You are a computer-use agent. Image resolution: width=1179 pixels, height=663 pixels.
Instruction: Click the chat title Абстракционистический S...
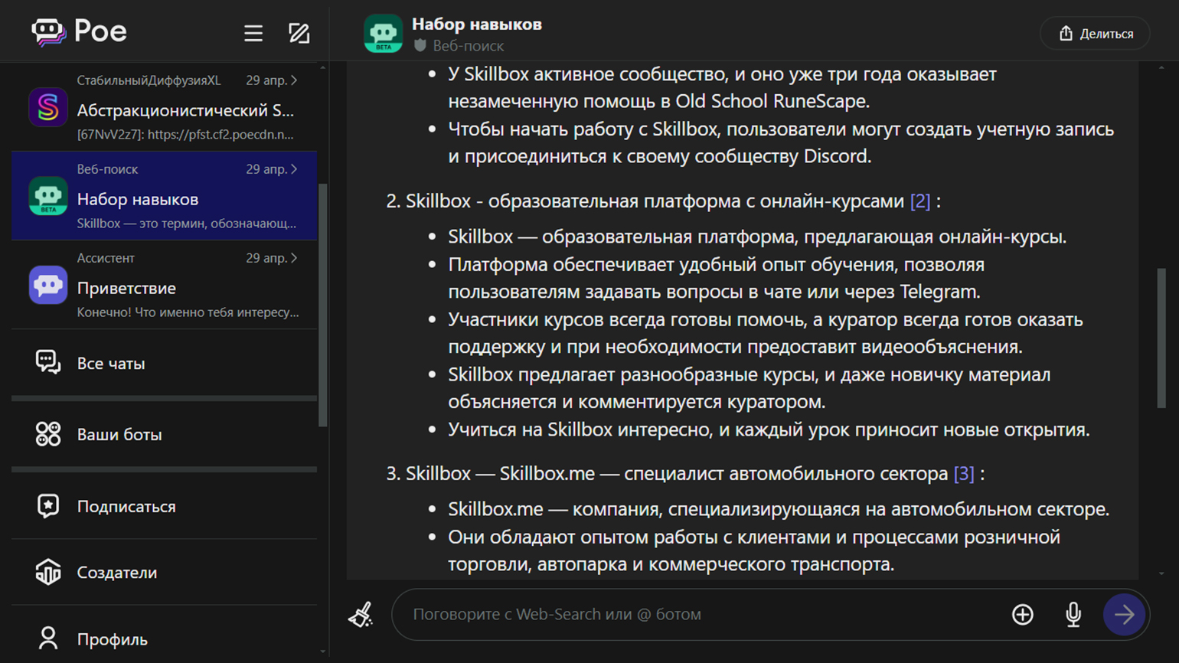[185, 110]
